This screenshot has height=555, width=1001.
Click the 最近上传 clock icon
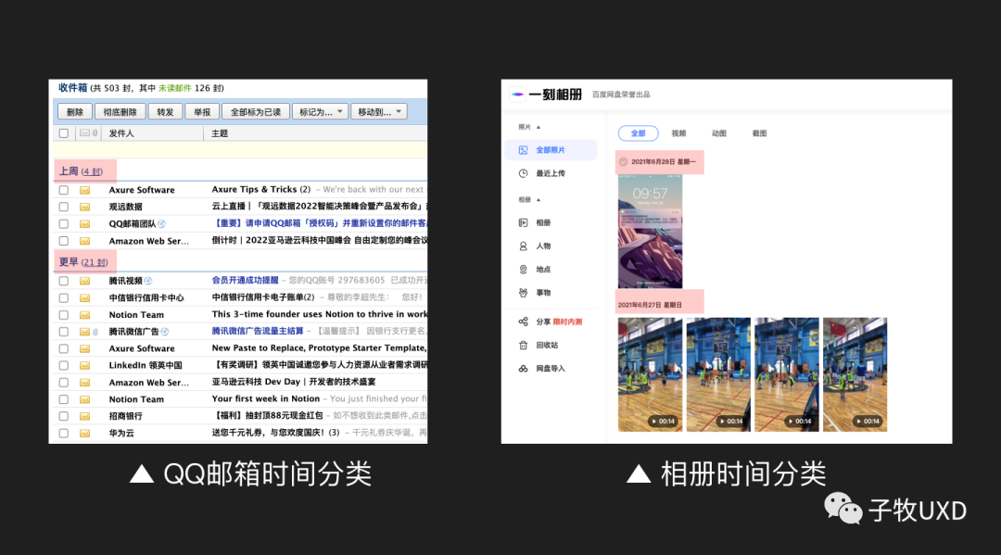coord(523,173)
